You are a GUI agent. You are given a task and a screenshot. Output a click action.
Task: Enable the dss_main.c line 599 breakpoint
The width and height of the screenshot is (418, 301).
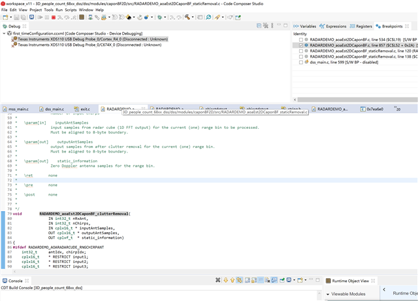[301, 63]
